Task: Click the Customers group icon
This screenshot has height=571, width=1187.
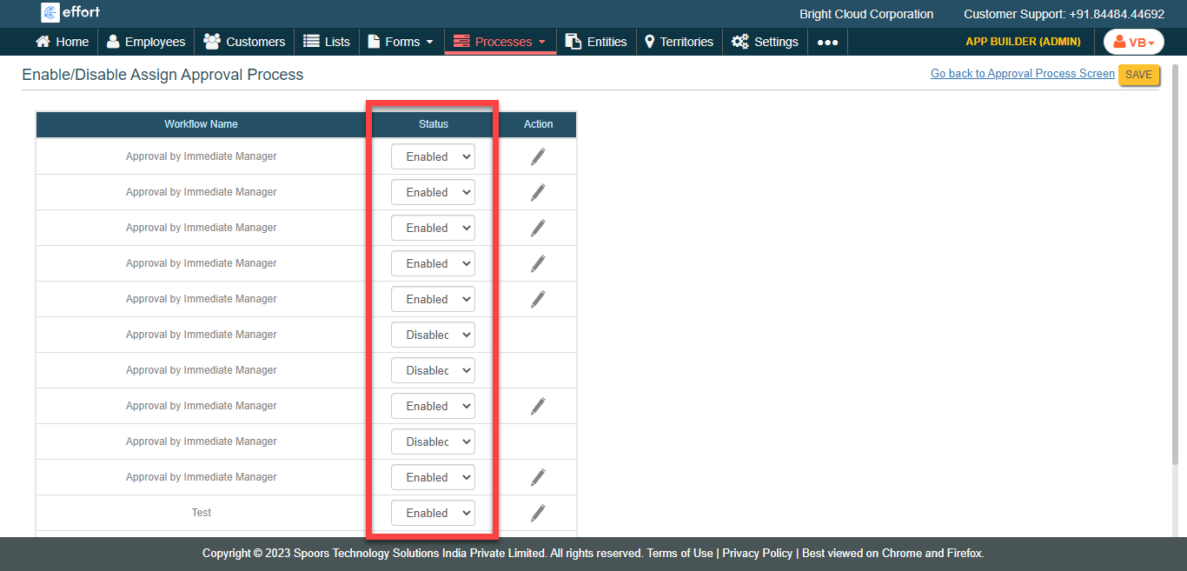Action: tap(211, 42)
